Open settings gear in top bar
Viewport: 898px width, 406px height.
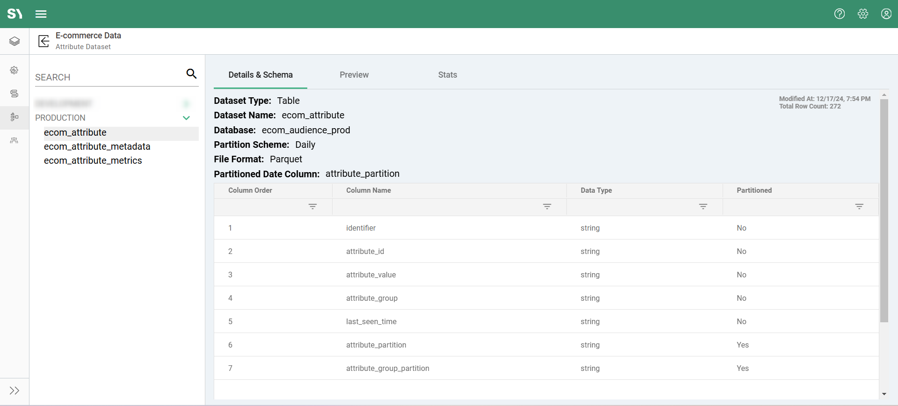(863, 14)
